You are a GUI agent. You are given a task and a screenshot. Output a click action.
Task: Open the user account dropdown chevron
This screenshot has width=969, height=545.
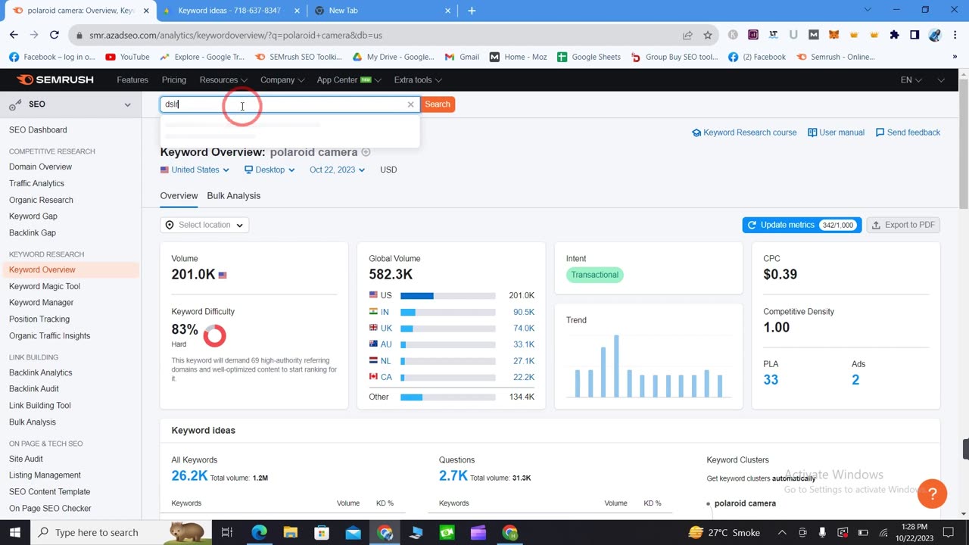pyautogui.click(x=941, y=79)
